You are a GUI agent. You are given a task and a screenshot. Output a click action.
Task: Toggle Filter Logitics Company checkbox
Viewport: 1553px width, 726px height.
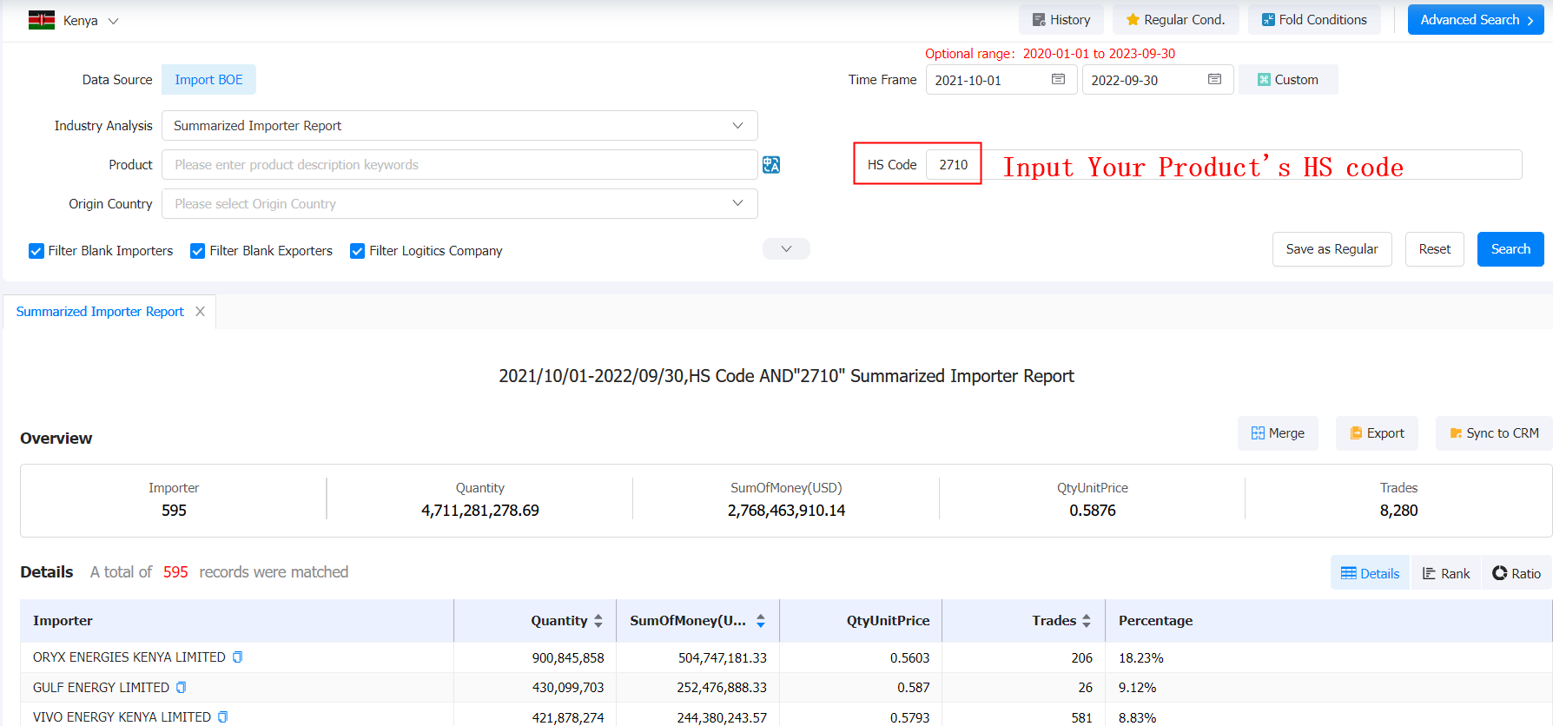click(357, 251)
